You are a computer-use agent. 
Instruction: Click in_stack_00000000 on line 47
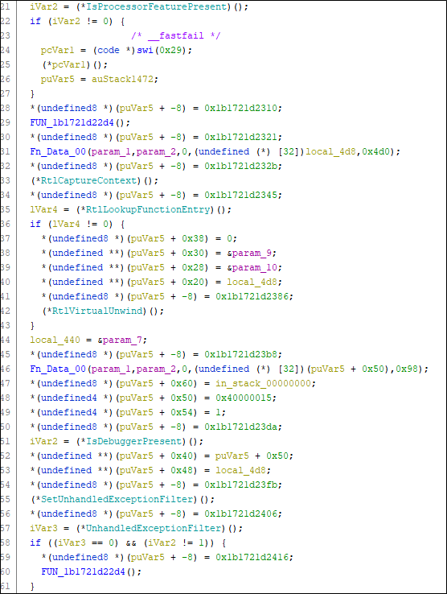[263, 383]
